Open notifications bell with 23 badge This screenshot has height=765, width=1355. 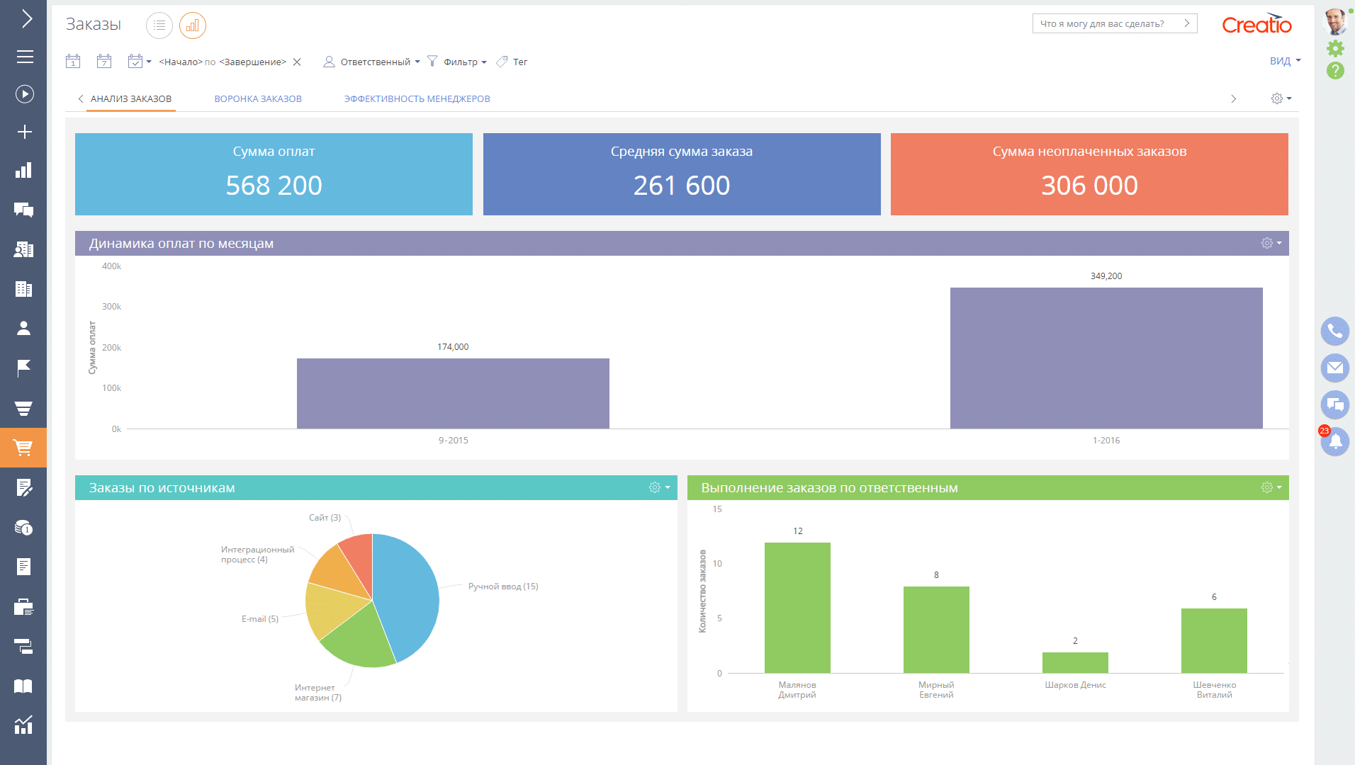click(x=1335, y=441)
